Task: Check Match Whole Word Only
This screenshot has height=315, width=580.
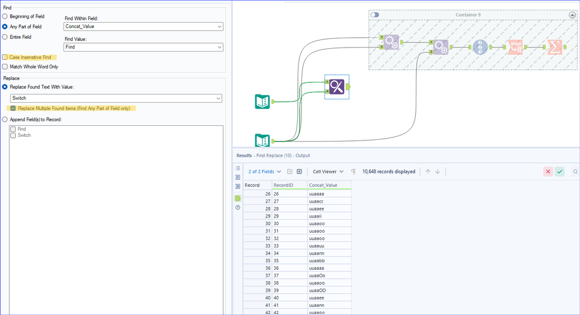Action: [5, 67]
